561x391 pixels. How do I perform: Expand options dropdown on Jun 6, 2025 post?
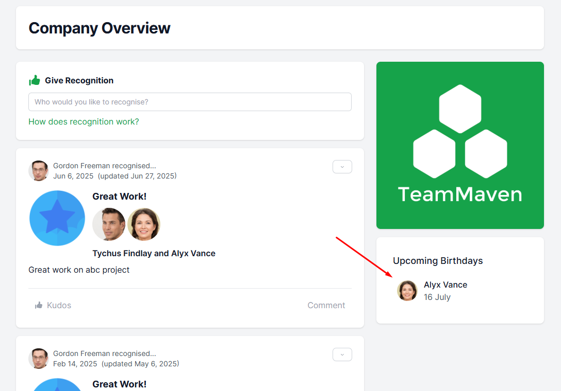click(342, 167)
